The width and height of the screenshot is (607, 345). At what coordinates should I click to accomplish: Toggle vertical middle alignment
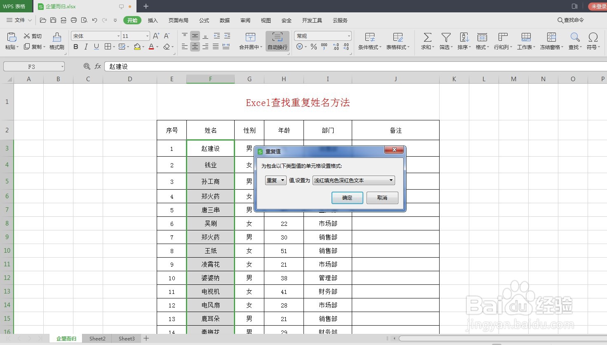coord(195,36)
